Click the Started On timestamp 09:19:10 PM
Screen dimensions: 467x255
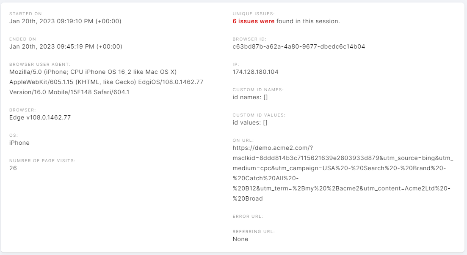(x=65, y=22)
